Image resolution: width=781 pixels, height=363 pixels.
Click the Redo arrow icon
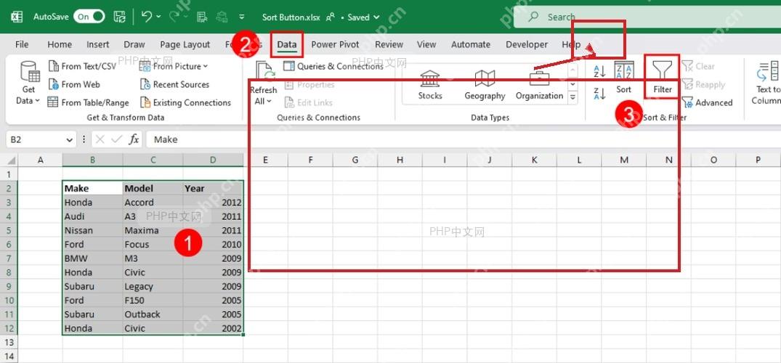174,17
